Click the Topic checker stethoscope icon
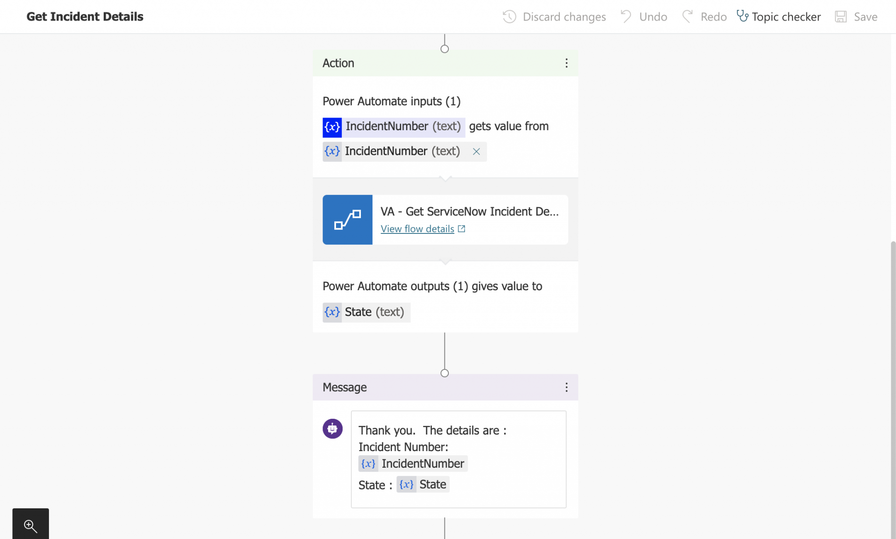 [742, 16]
